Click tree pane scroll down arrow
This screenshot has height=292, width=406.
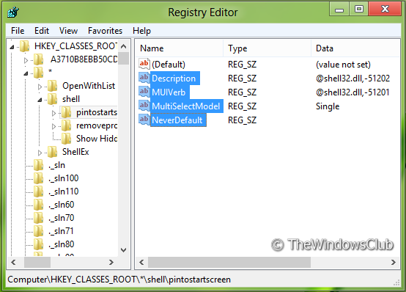(124, 250)
